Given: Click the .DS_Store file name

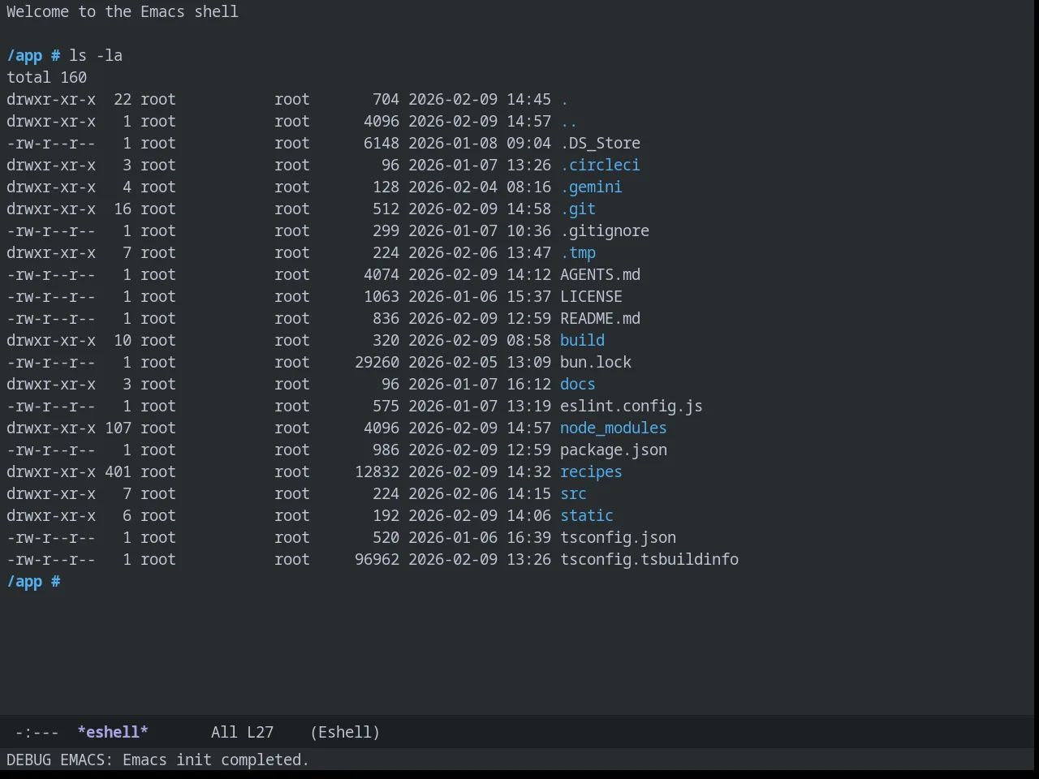Looking at the screenshot, I should pyautogui.click(x=600, y=143).
